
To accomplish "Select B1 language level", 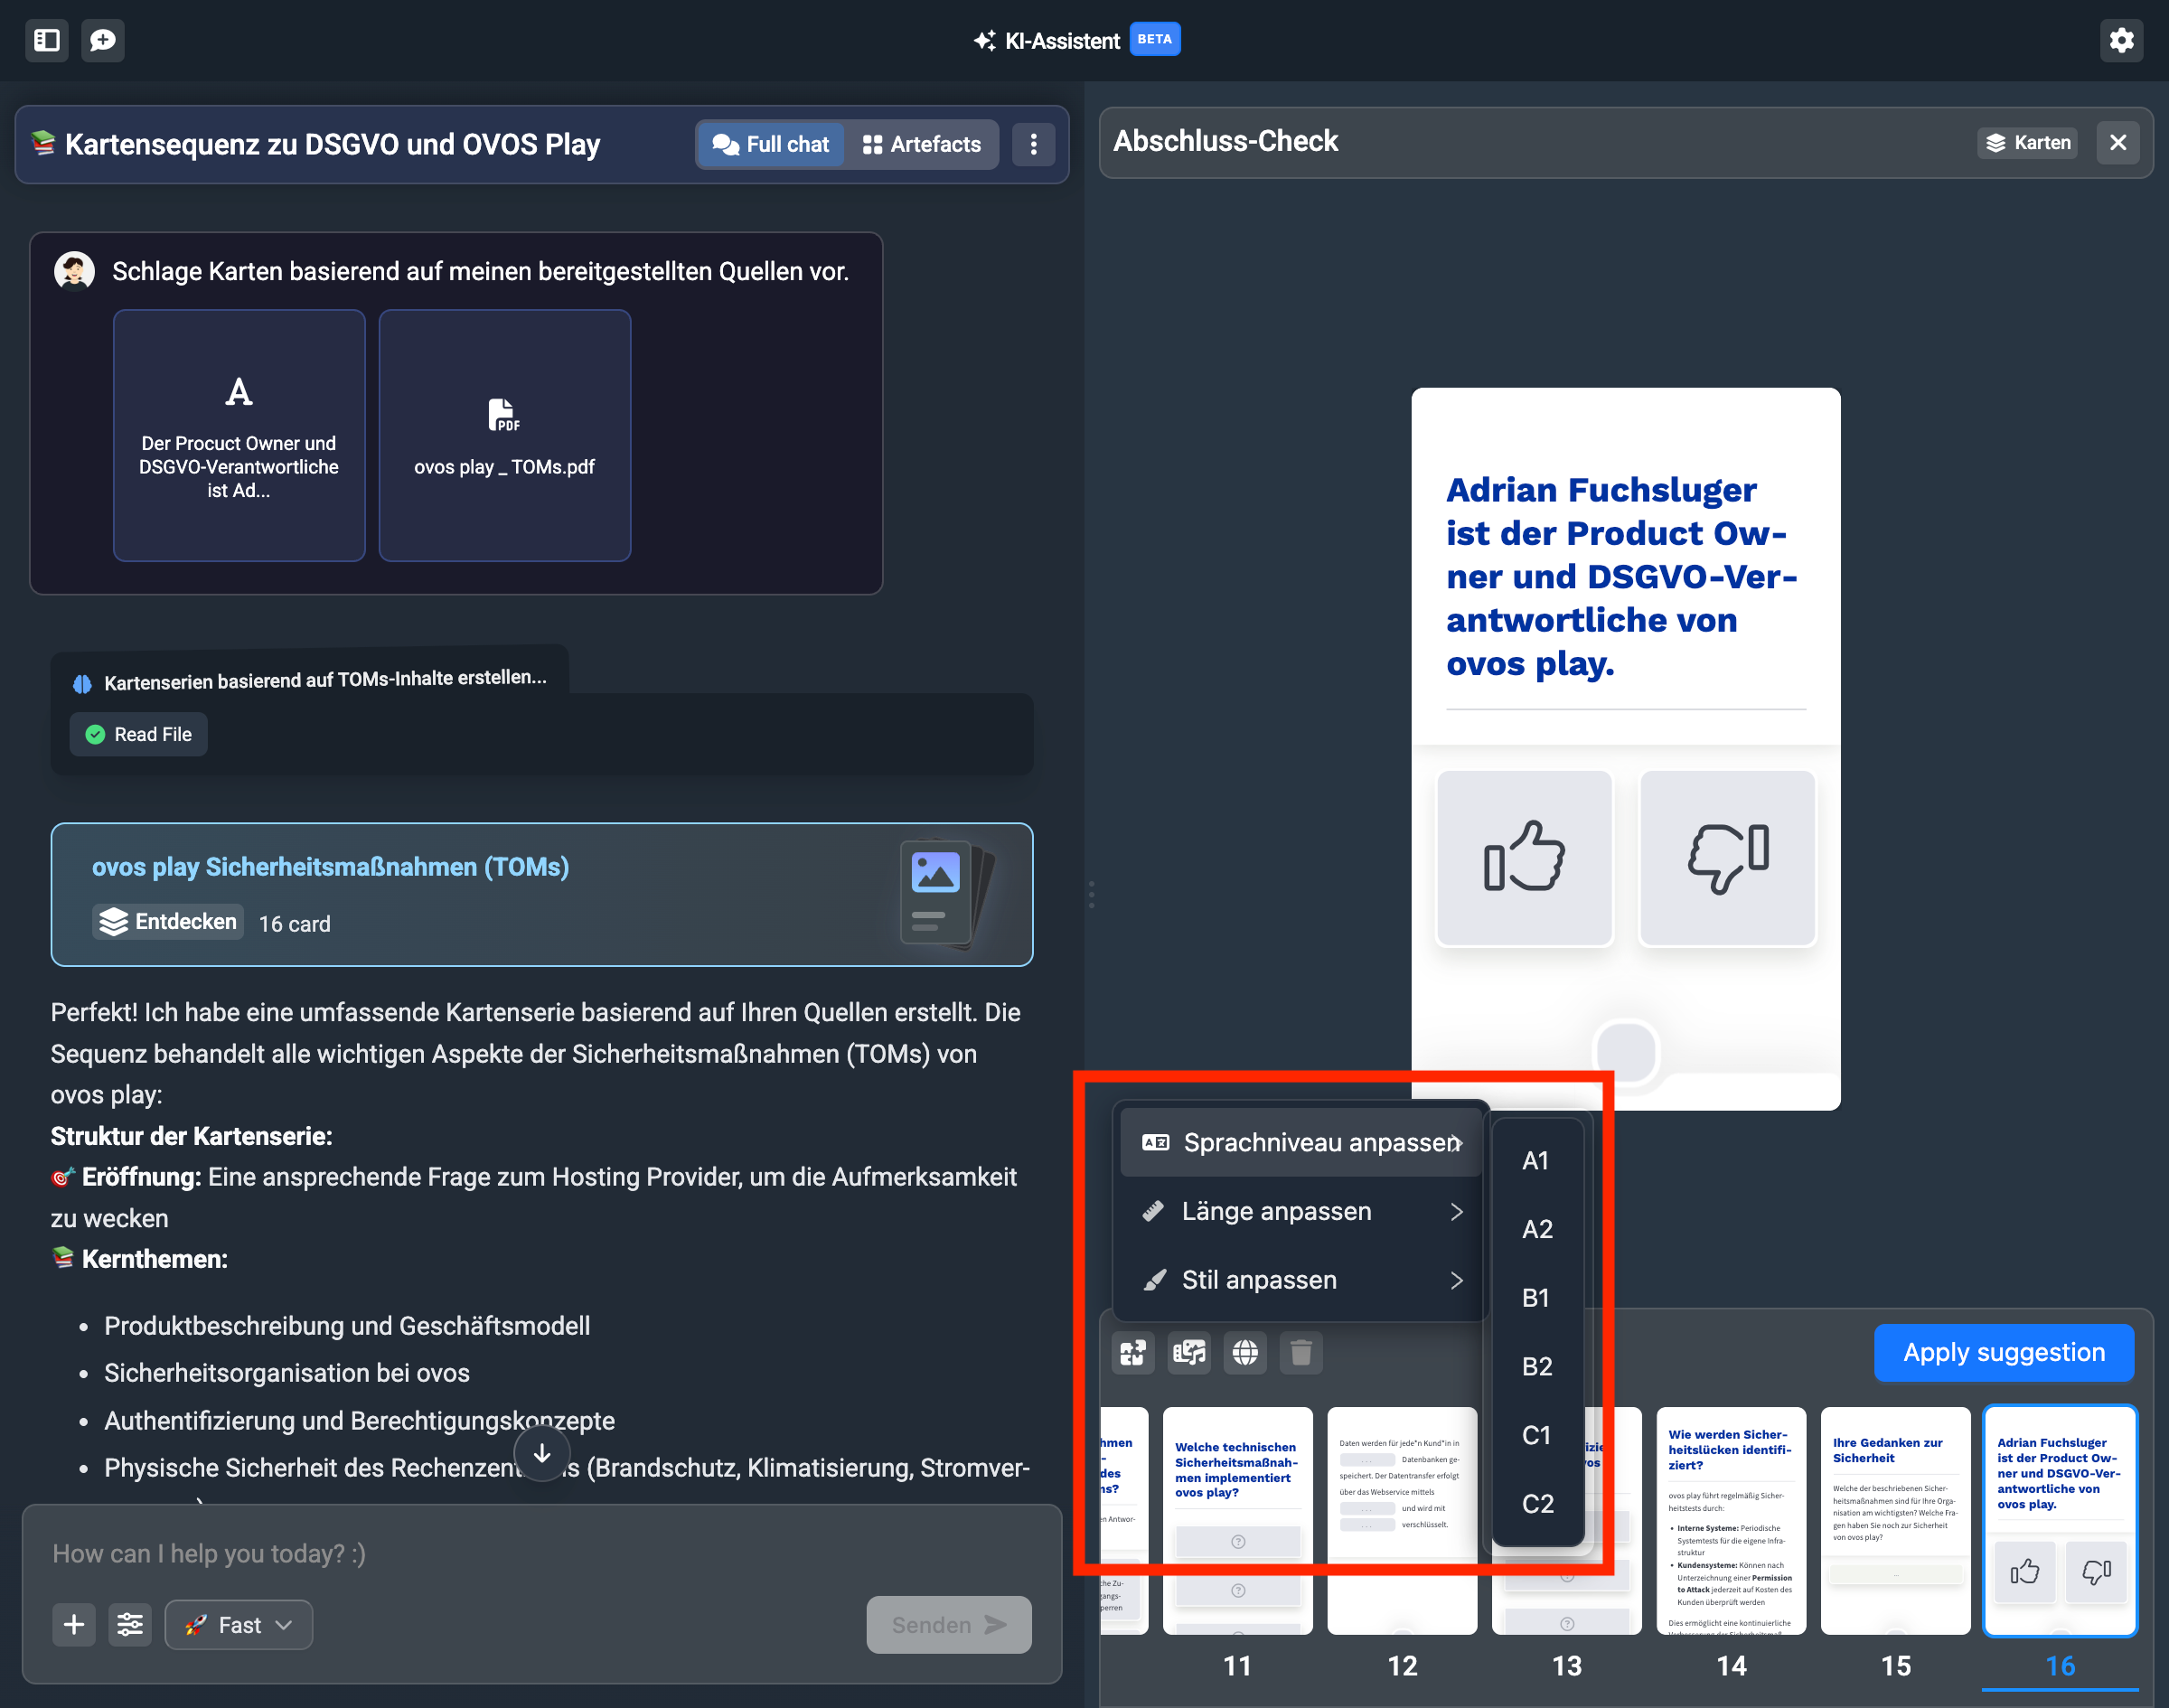I will pos(1535,1297).
